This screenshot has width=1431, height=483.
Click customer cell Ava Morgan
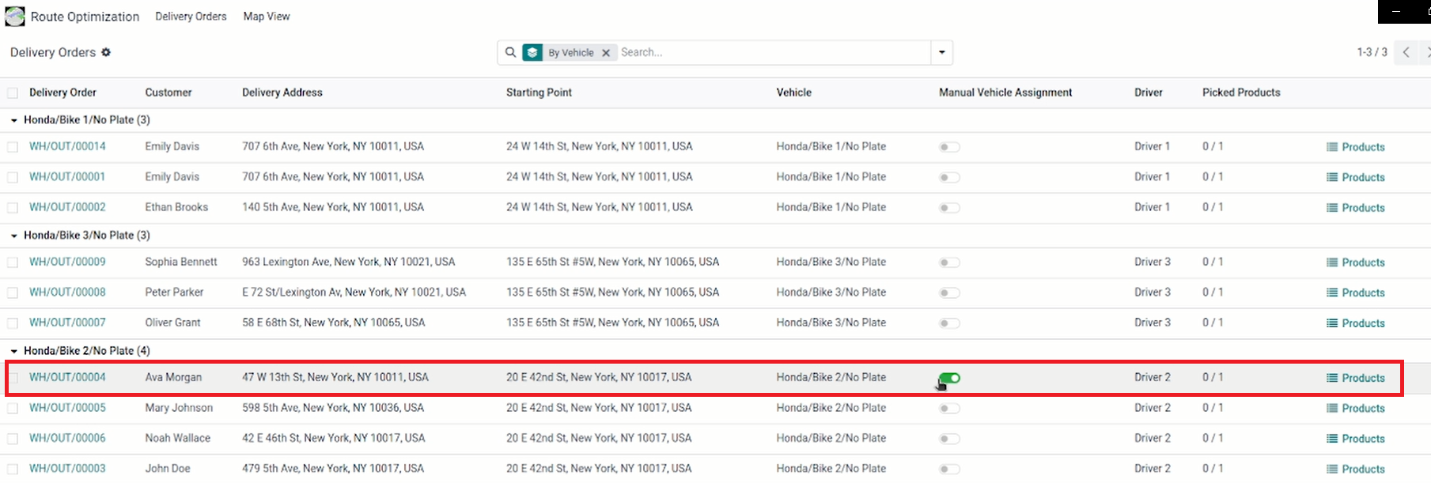(x=173, y=378)
